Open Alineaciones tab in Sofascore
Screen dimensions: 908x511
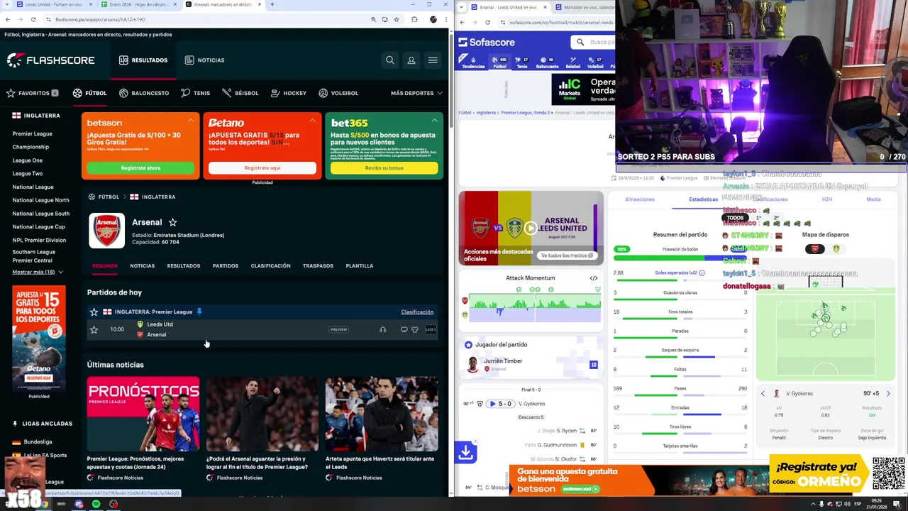(640, 199)
